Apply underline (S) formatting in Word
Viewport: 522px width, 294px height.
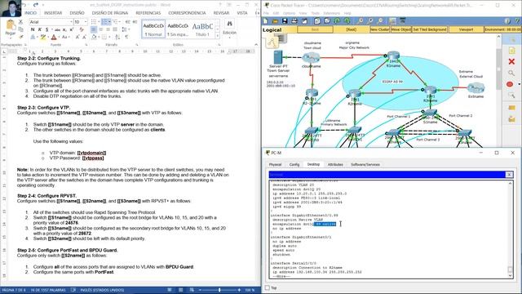click(x=46, y=29)
